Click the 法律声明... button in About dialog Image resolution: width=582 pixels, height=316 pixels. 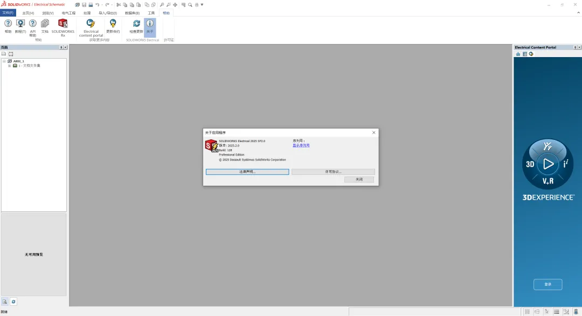click(x=247, y=172)
